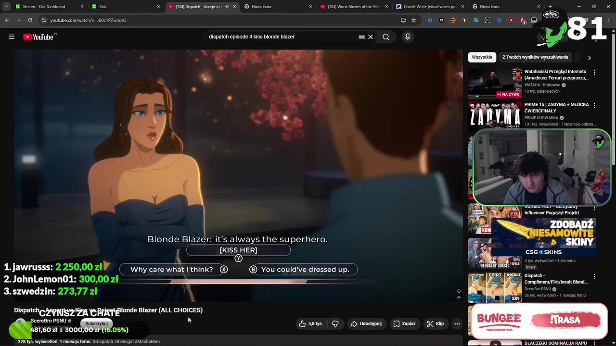Click the YouTube search input field

[x=282, y=37]
